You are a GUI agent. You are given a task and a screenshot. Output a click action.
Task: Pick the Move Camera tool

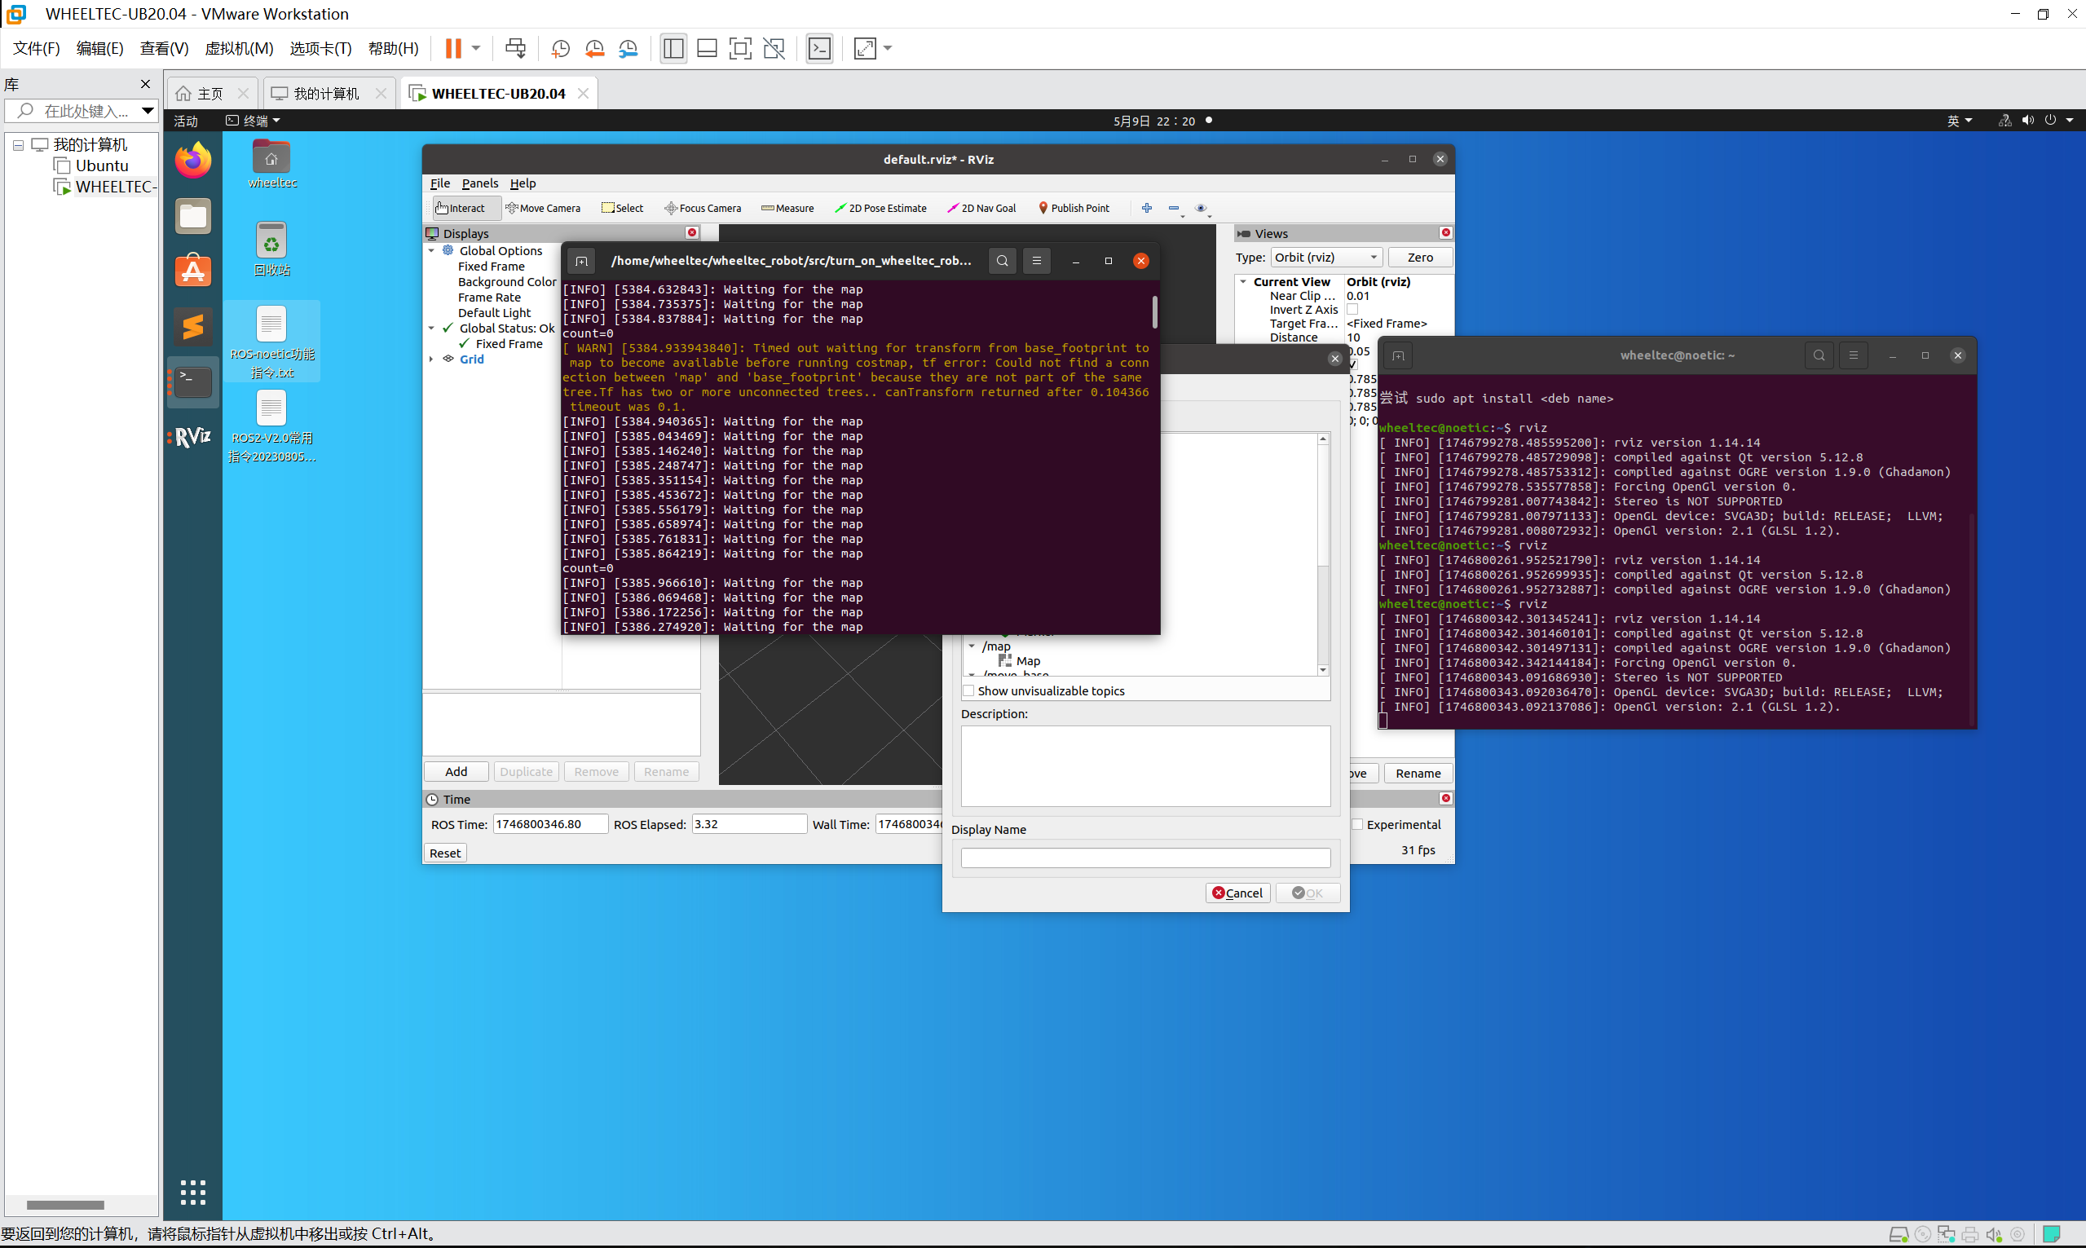click(542, 208)
